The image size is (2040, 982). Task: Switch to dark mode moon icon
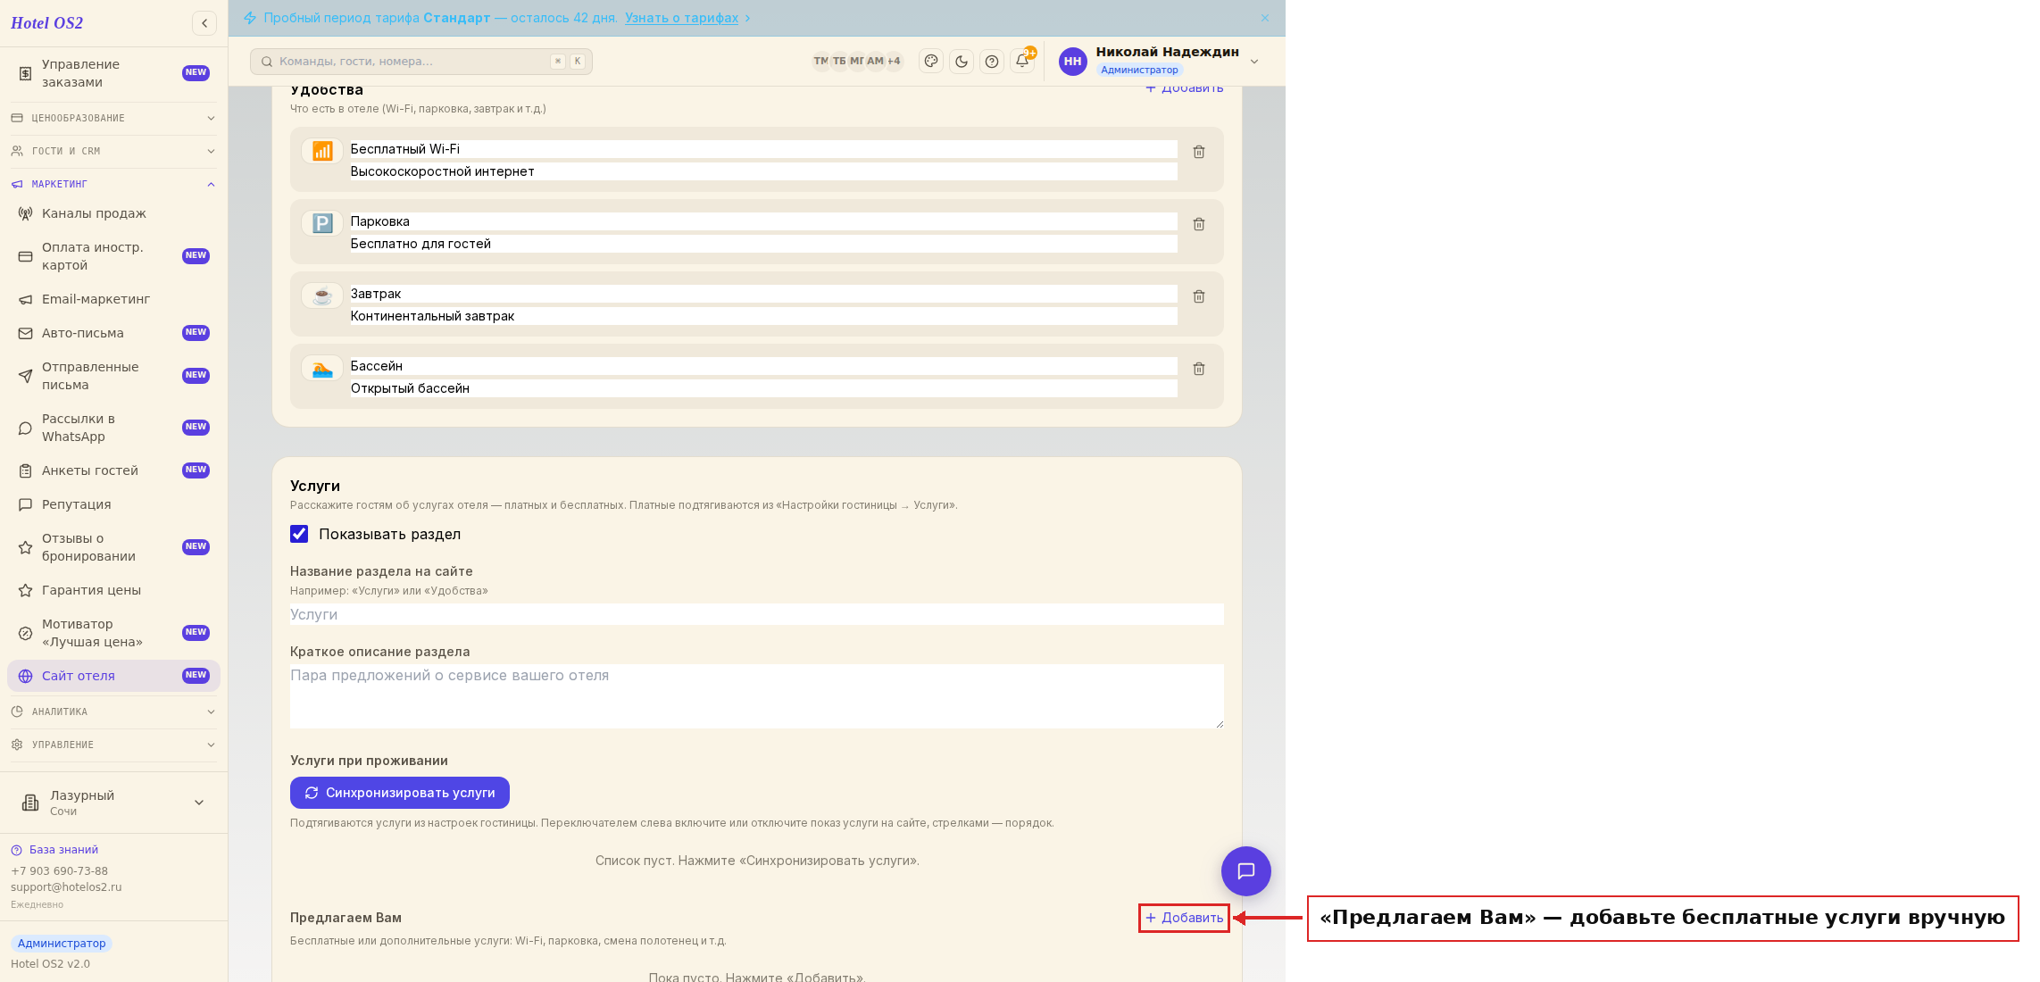[x=962, y=62]
